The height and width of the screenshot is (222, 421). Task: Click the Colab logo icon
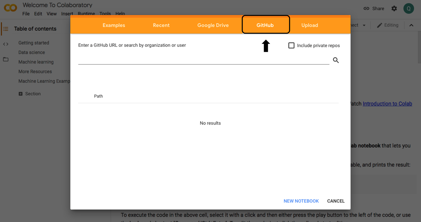tap(10, 8)
